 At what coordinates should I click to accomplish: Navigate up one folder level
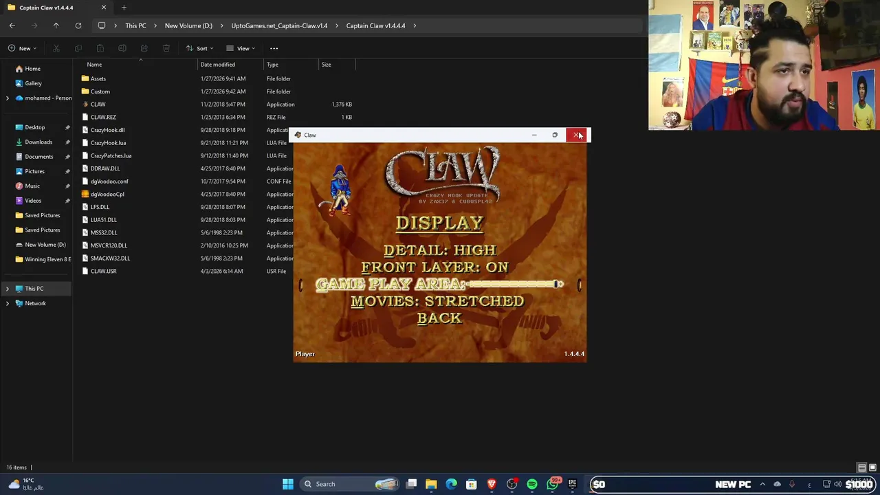click(56, 25)
